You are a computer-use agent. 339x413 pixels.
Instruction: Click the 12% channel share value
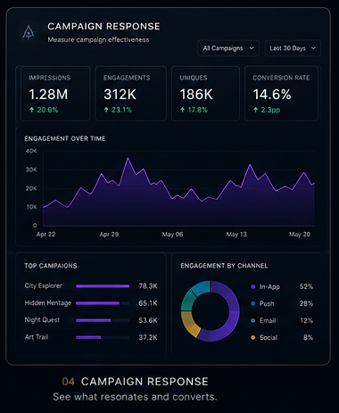pyautogui.click(x=306, y=320)
